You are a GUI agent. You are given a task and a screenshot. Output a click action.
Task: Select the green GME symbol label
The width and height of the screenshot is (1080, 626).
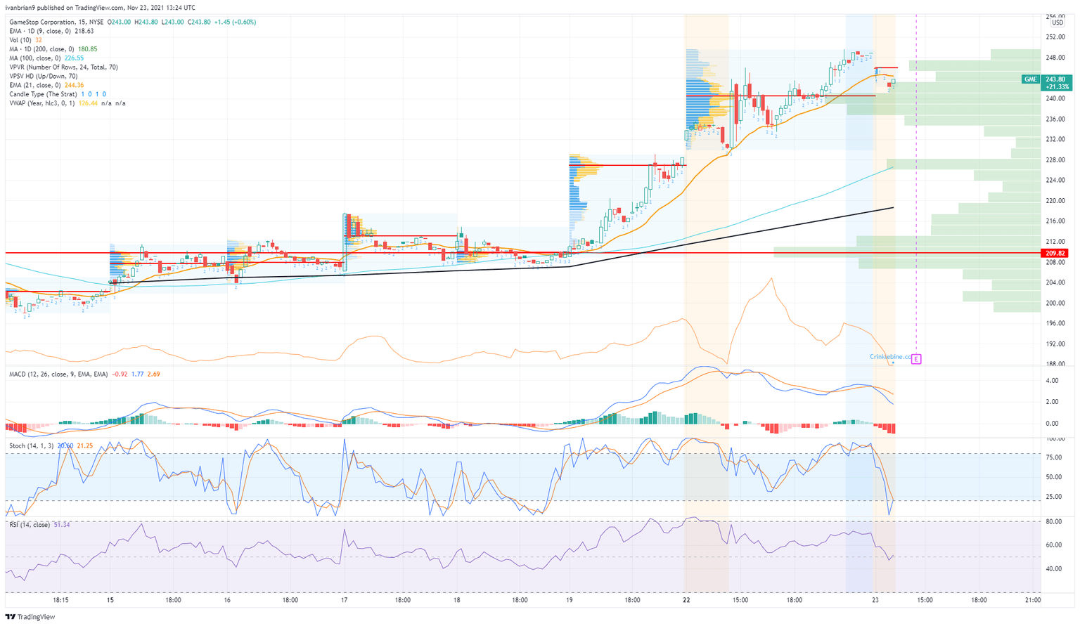click(1030, 79)
